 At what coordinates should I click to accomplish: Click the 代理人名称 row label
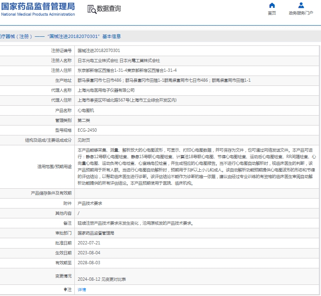coord(62,90)
